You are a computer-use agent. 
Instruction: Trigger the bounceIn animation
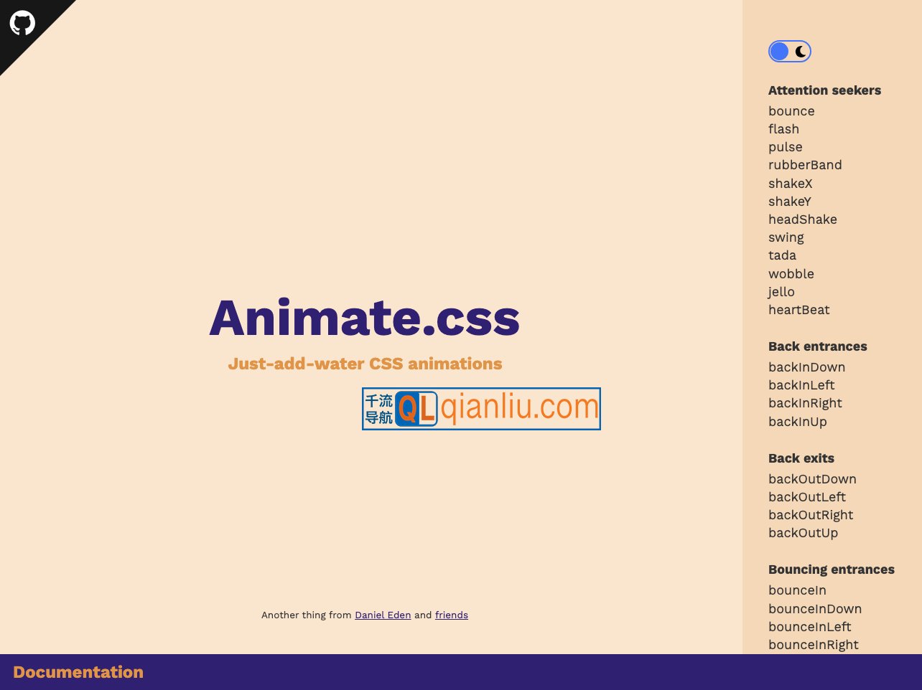[x=797, y=590]
